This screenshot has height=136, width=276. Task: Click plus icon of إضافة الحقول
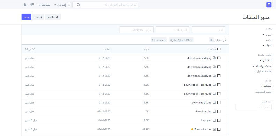255,71
